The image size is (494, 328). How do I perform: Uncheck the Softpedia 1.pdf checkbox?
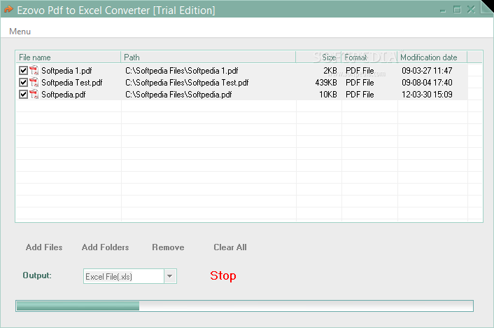(x=23, y=70)
